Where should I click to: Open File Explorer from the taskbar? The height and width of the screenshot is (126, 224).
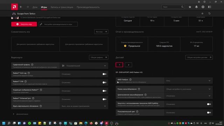[81, 123]
